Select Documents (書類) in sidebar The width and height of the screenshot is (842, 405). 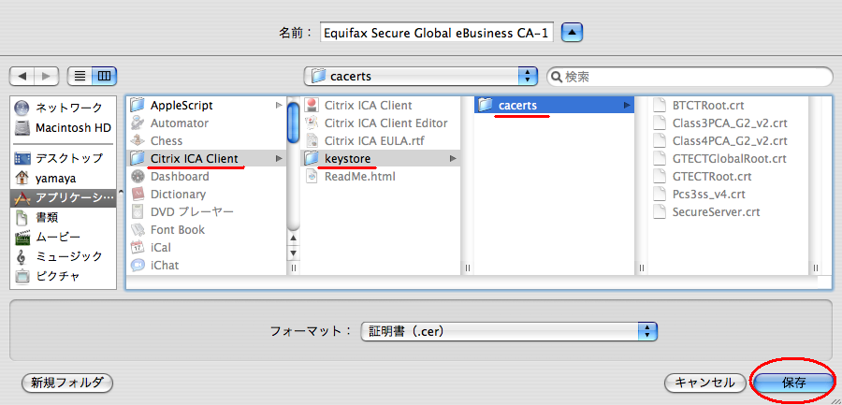pyautogui.click(x=63, y=217)
